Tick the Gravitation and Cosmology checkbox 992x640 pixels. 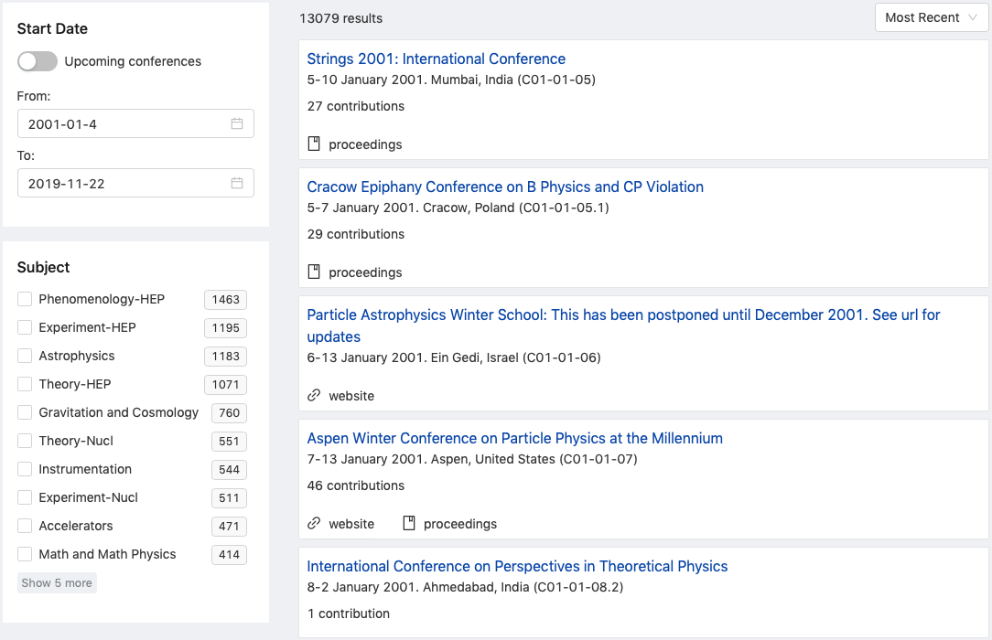(25, 412)
